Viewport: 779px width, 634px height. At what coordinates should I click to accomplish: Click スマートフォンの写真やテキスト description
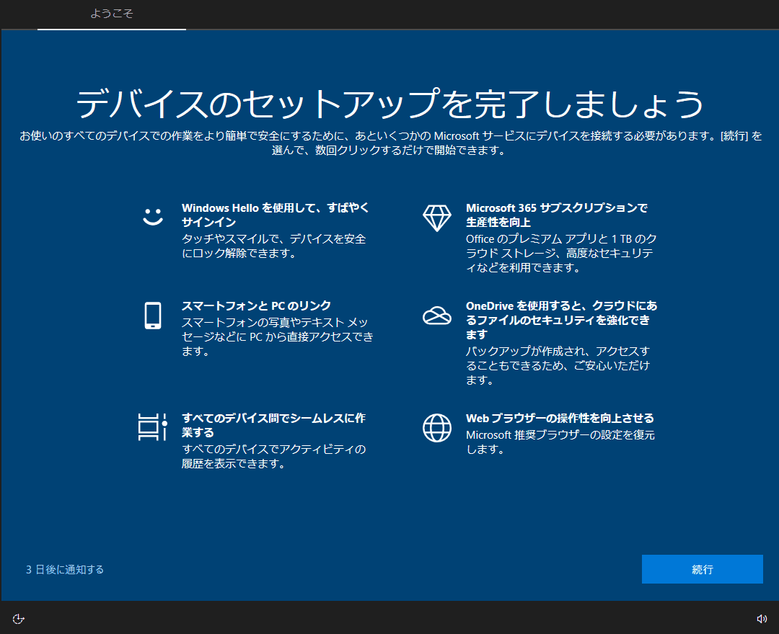pos(277,337)
